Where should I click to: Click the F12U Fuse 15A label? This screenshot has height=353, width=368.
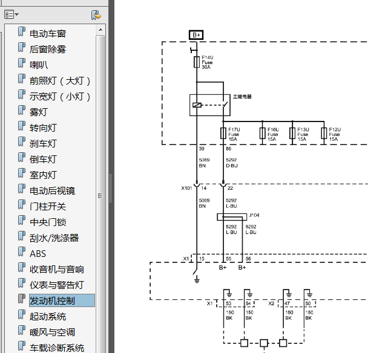(335, 134)
